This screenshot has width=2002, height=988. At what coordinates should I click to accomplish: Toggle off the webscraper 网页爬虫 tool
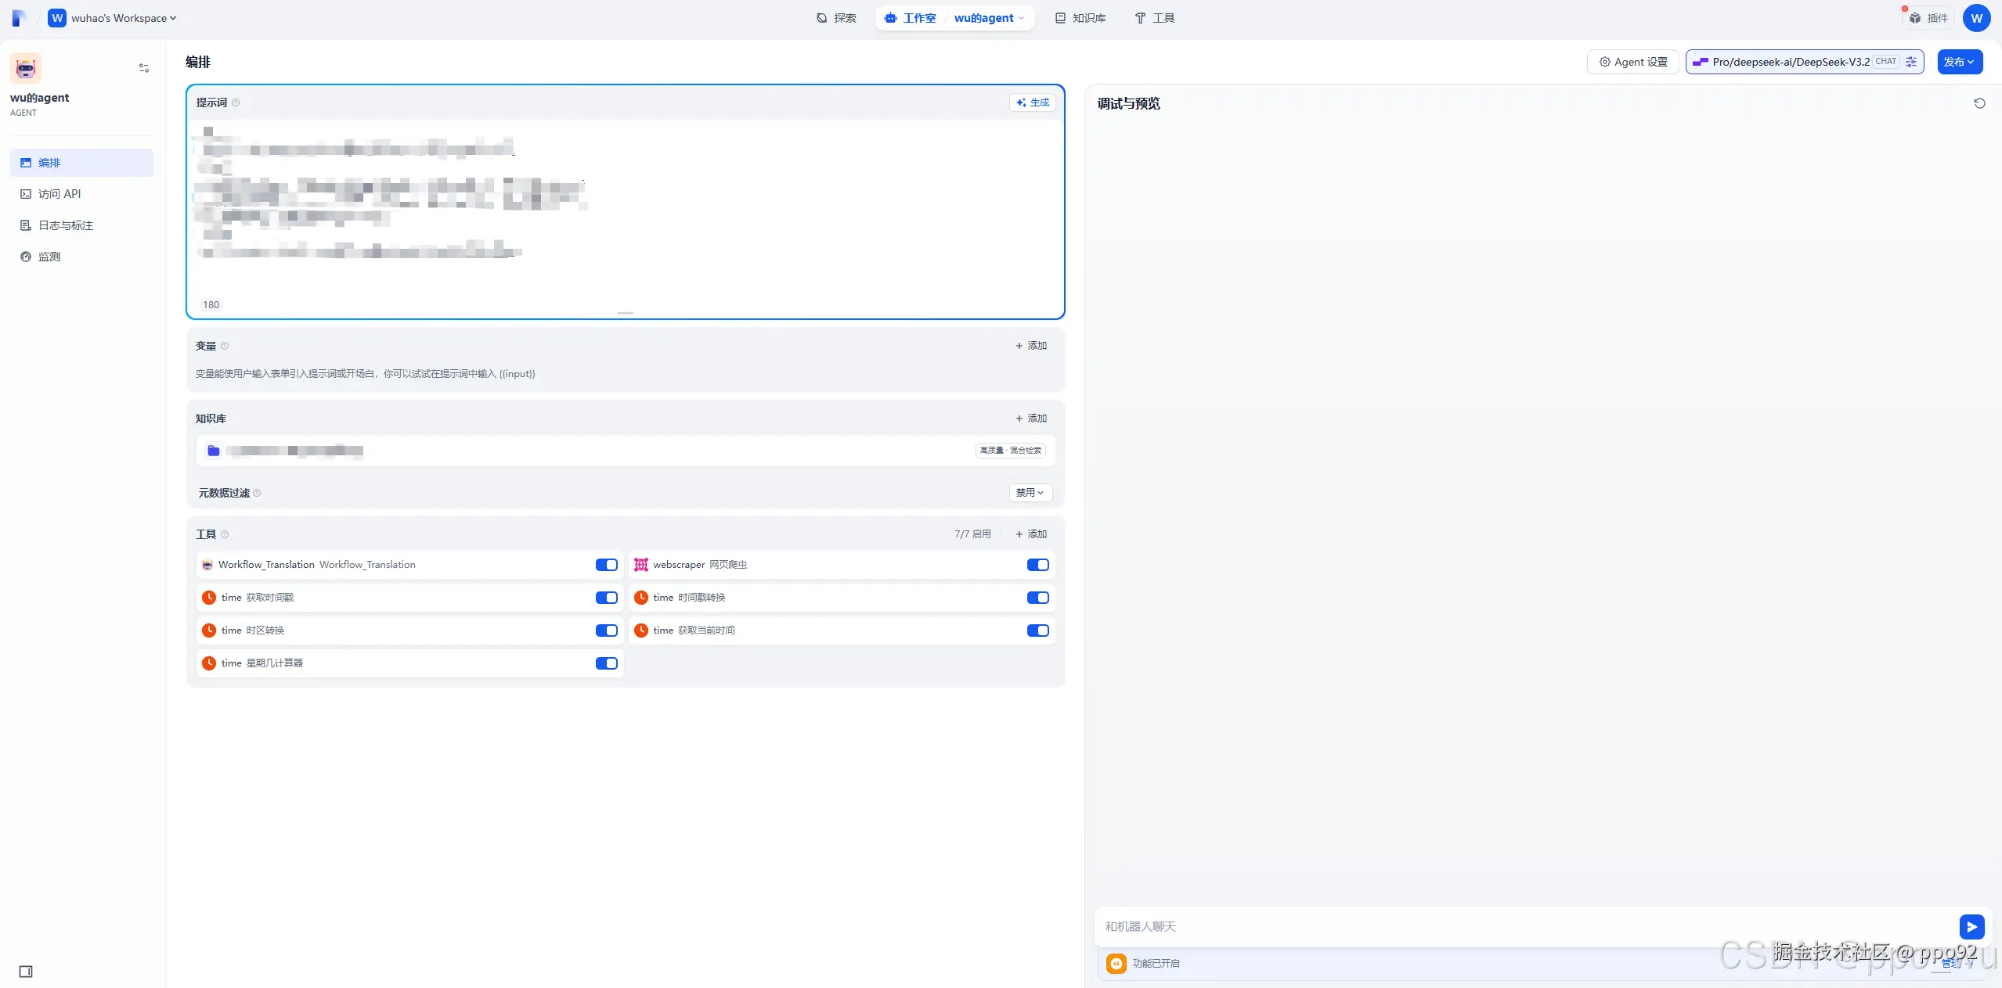tap(1037, 565)
